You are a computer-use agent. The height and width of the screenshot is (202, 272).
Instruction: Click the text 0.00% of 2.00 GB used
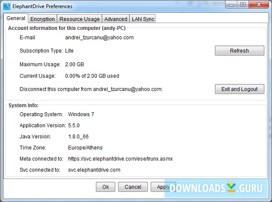pyautogui.click(x=92, y=76)
